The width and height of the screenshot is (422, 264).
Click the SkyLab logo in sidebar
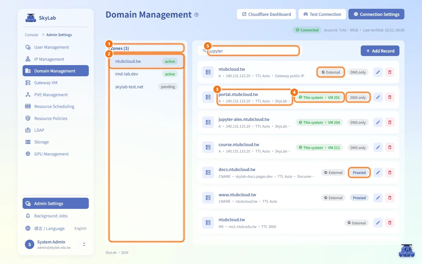(31, 18)
